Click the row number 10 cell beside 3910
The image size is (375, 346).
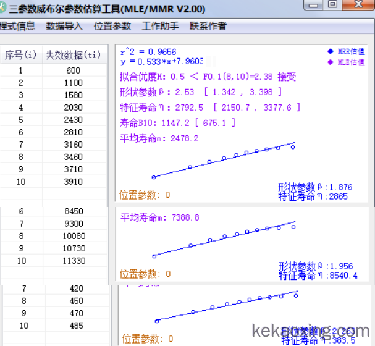(x=21, y=182)
